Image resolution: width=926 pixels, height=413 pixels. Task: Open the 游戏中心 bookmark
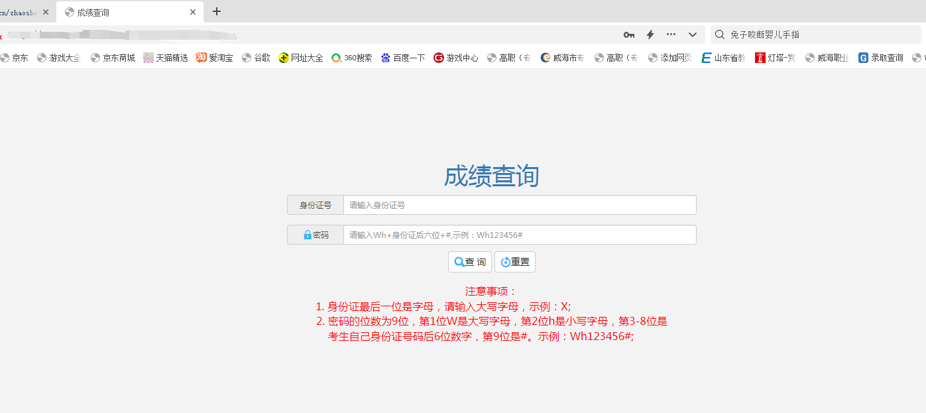coord(456,58)
